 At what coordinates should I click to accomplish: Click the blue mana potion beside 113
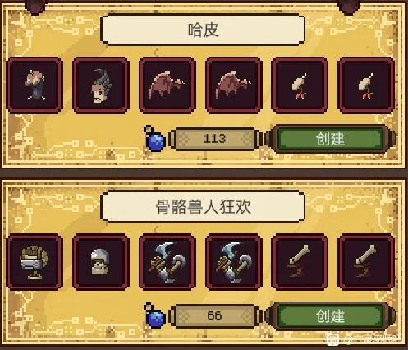point(154,139)
